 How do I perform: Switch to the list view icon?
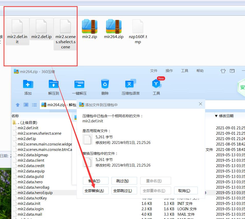point(34,105)
